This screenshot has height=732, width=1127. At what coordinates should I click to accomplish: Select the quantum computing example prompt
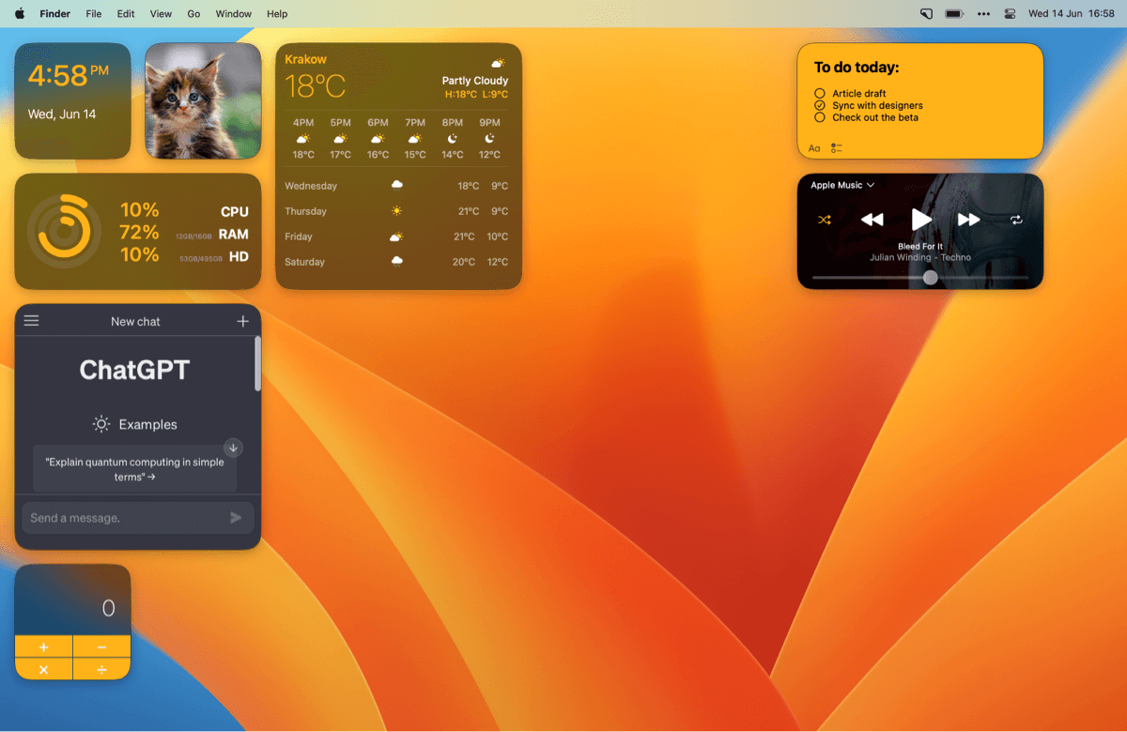coord(135,469)
